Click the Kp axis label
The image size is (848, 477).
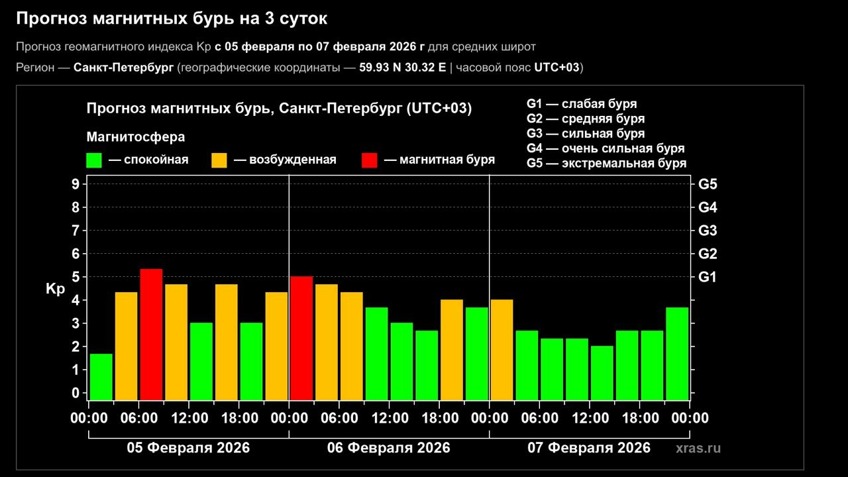[x=55, y=289]
